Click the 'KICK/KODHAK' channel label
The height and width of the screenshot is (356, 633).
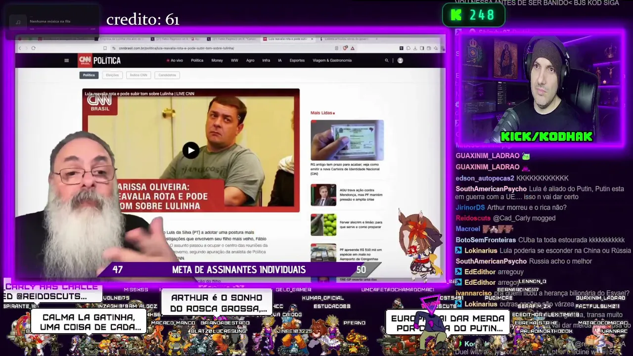[546, 136]
